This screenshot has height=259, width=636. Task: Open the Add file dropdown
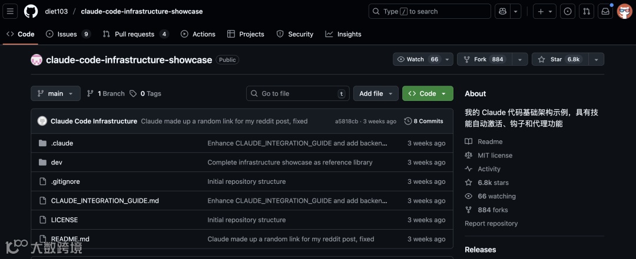point(376,93)
